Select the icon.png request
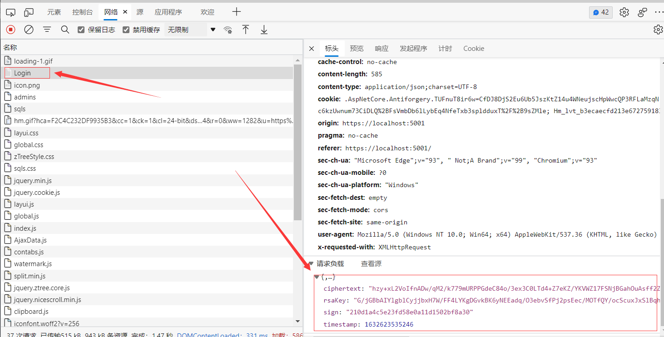The image size is (664, 337). click(147, 85)
